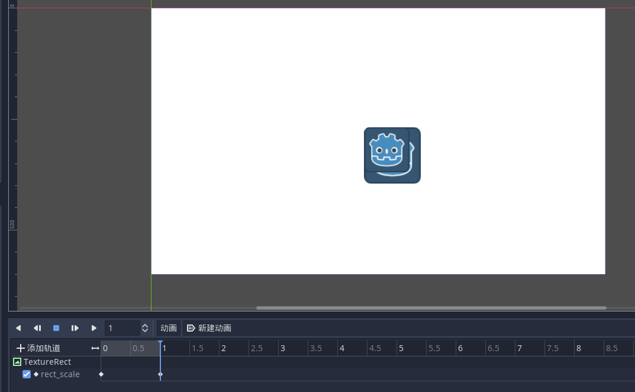635x392 pixels.
Task: Click timeline ruler at mark 5
Action: click(x=401, y=348)
